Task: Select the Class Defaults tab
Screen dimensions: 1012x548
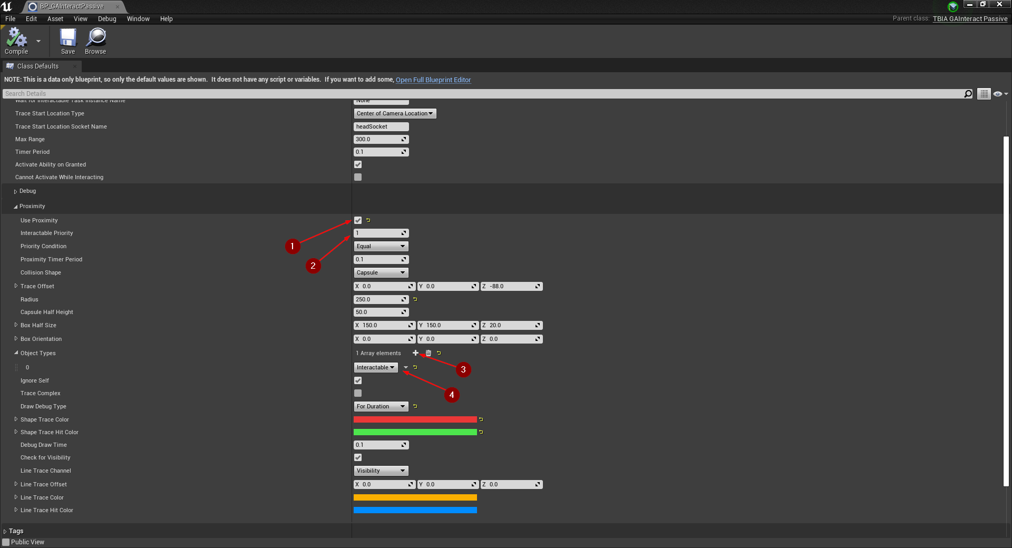Action: coord(38,66)
